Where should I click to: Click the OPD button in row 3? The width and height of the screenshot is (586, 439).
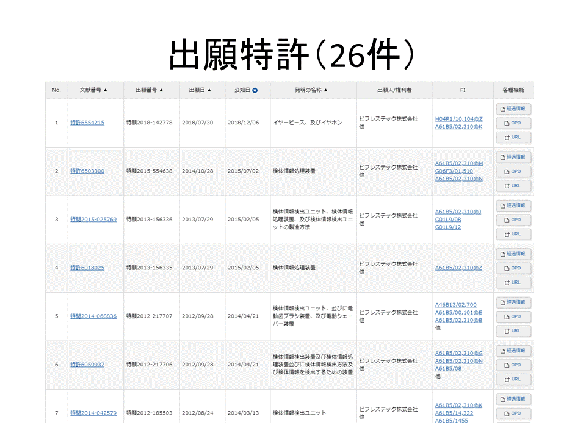pos(513,220)
